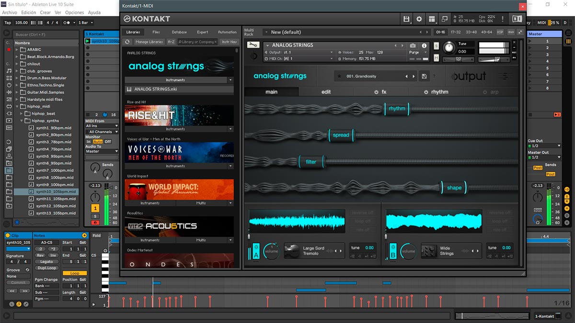Viewport: 575px width, 323px height.
Task: Click Ableton Sounds category icon in browser
Action: point(9,70)
